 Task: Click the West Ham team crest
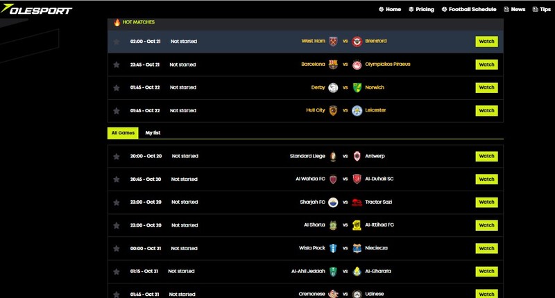pos(333,42)
